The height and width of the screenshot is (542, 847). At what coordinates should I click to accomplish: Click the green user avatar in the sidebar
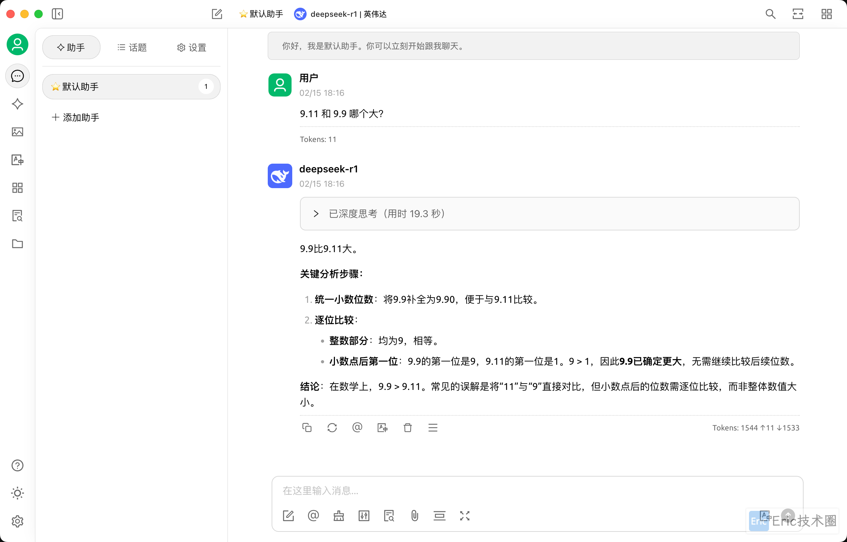(17, 44)
